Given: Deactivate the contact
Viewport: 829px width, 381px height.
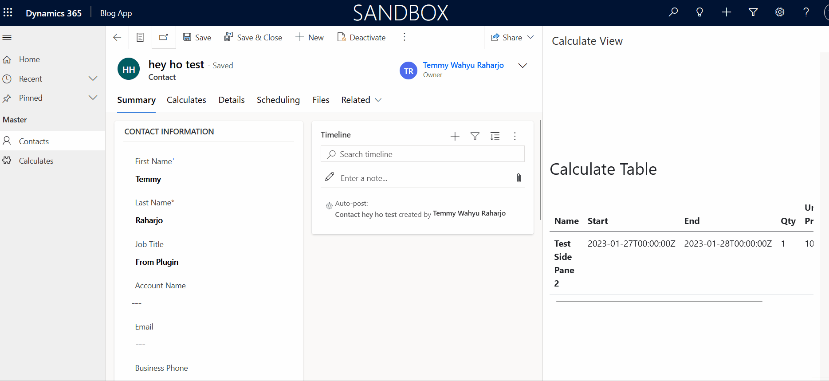Looking at the screenshot, I should 361,37.
